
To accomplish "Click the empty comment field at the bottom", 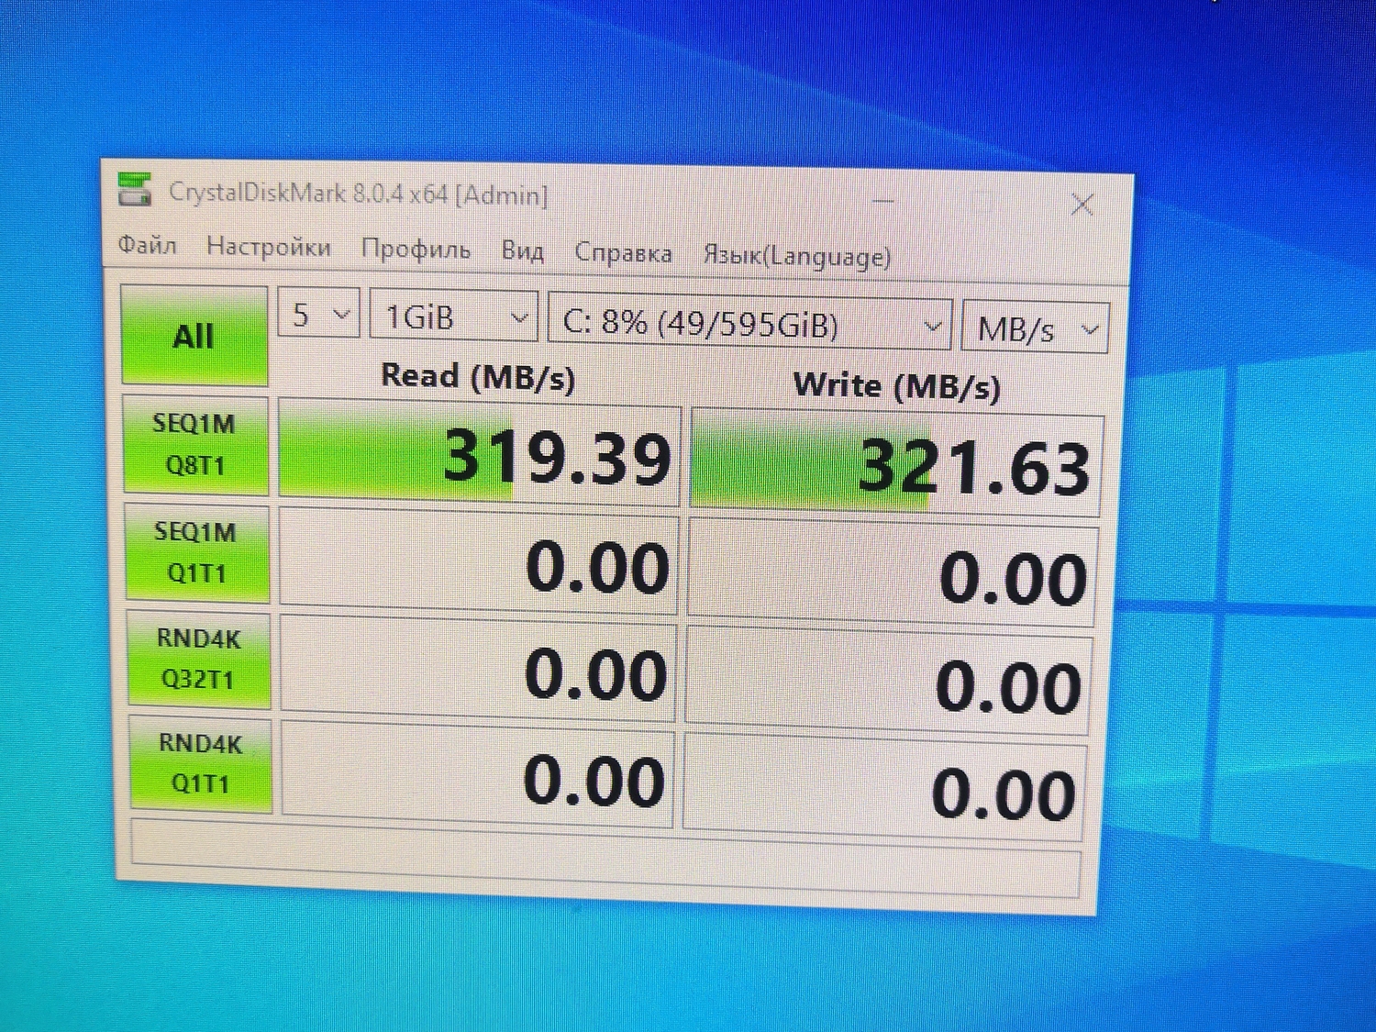I will tap(606, 858).
